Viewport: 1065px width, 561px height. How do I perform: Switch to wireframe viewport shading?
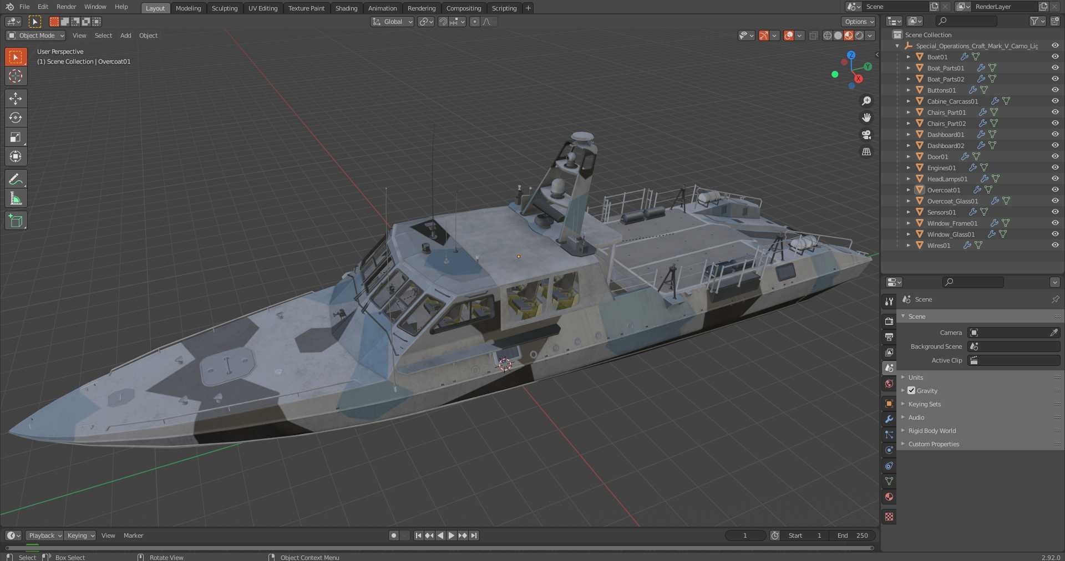point(827,35)
